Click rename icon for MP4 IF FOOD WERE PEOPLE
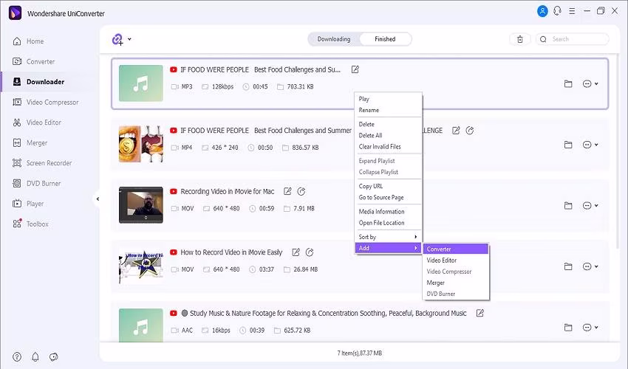The width and height of the screenshot is (628, 369). (x=456, y=131)
